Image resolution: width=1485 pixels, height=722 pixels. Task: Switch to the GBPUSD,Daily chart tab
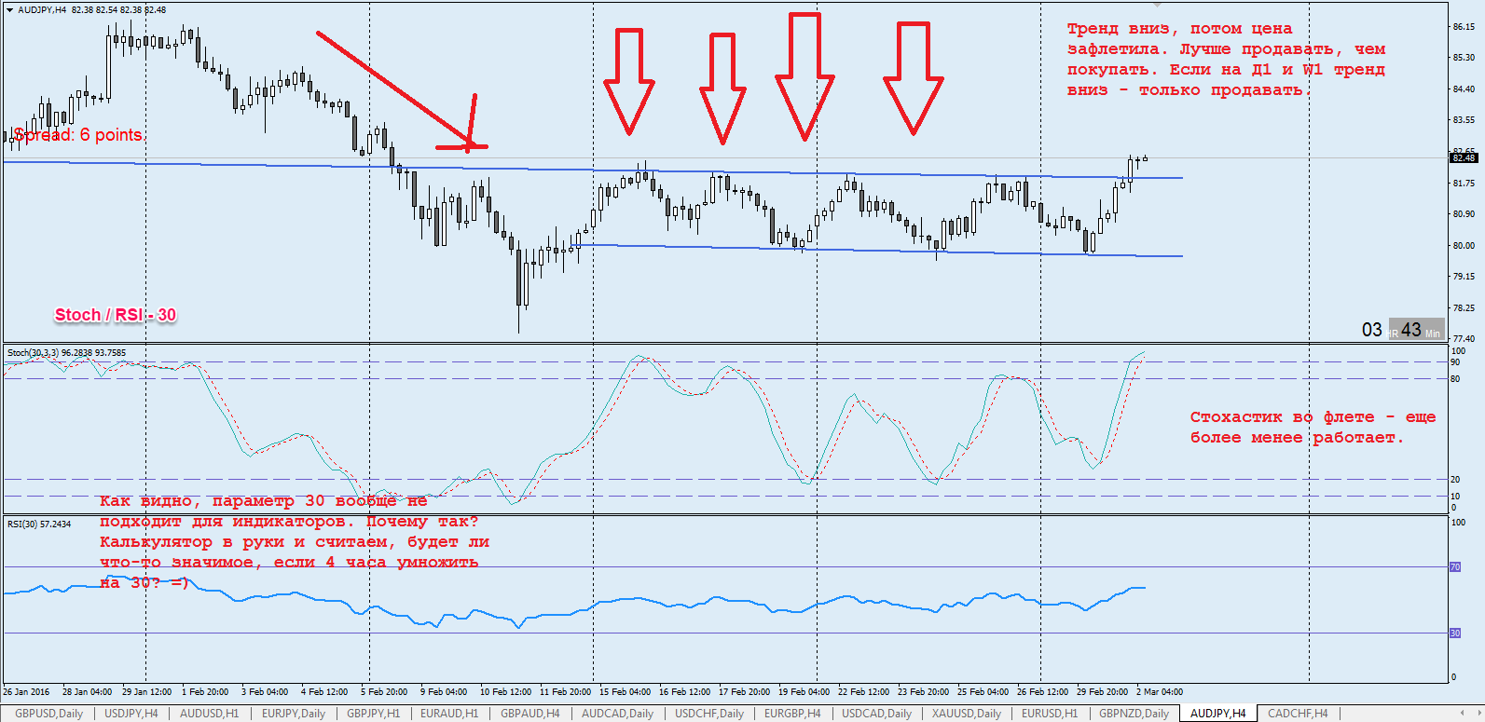pyautogui.click(x=48, y=714)
